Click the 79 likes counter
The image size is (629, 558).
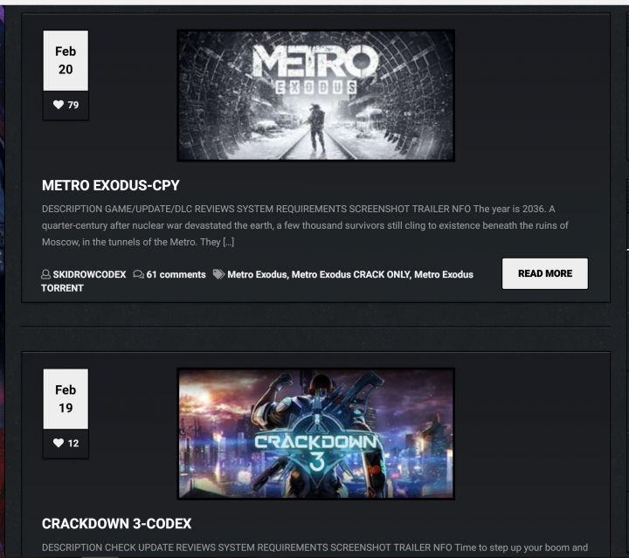[73, 105]
